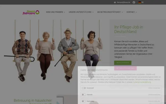Viewport: 166px width, 104px height.
Task: Expand chevron next to Boni und Prämien
Action: [x=64, y=12]
